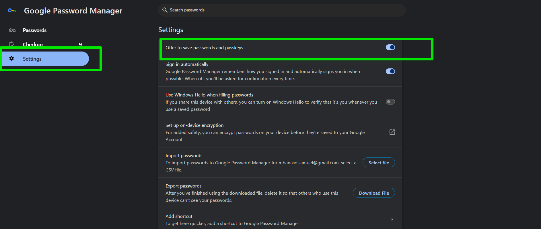Image resolution: width=541 pixels, height=229 pixels.
Task: Open the Set up on-device encryption row
Action: point(280,132)
